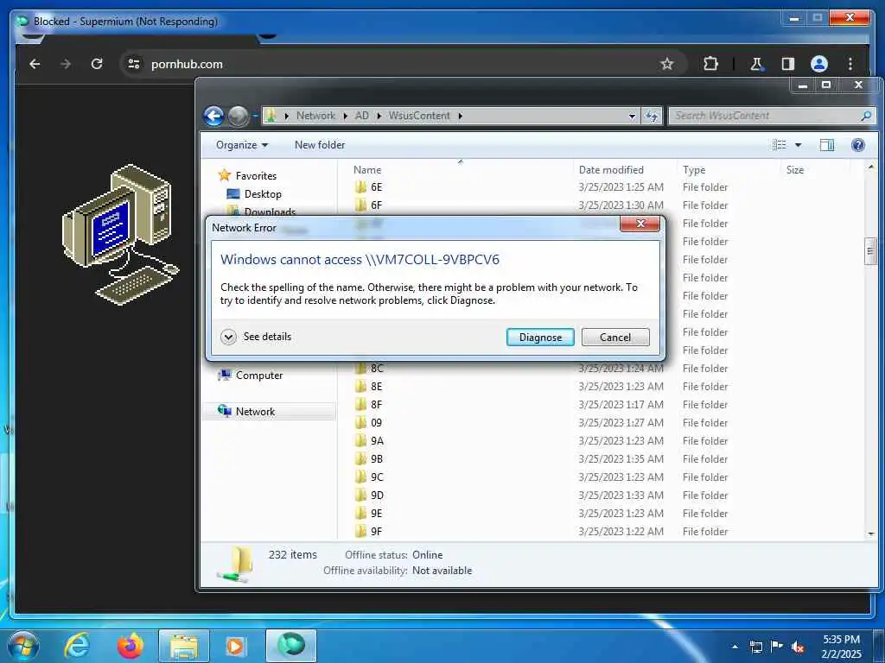Select Desktop in navigation pane
The image size is (885, 663).
click(x=254, y=194)
